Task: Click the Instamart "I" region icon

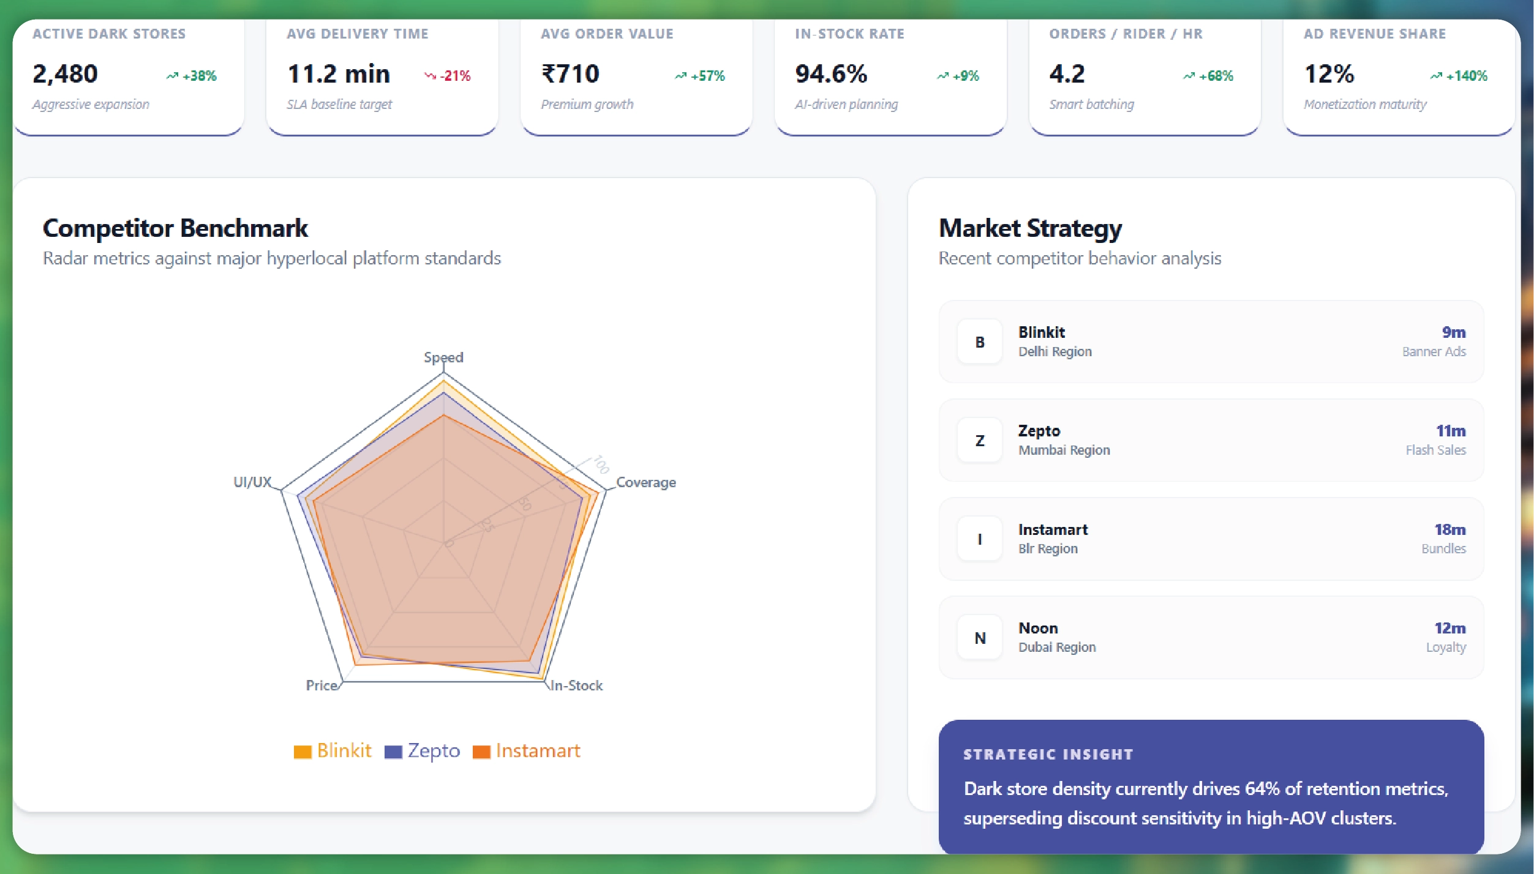Action: [980, 539]
